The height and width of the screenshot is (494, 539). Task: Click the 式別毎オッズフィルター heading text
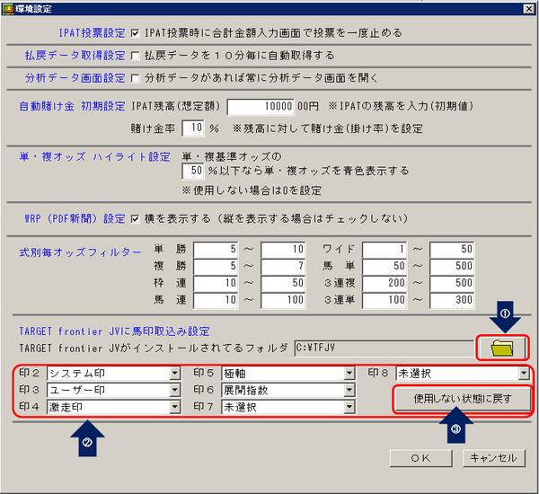pos(81,252)
